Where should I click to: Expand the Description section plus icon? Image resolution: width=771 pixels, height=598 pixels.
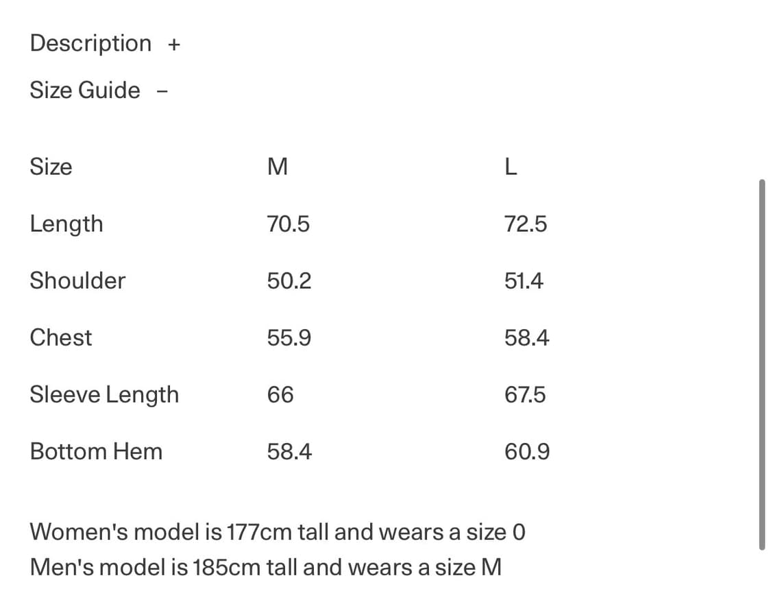(x=174, y=45)
